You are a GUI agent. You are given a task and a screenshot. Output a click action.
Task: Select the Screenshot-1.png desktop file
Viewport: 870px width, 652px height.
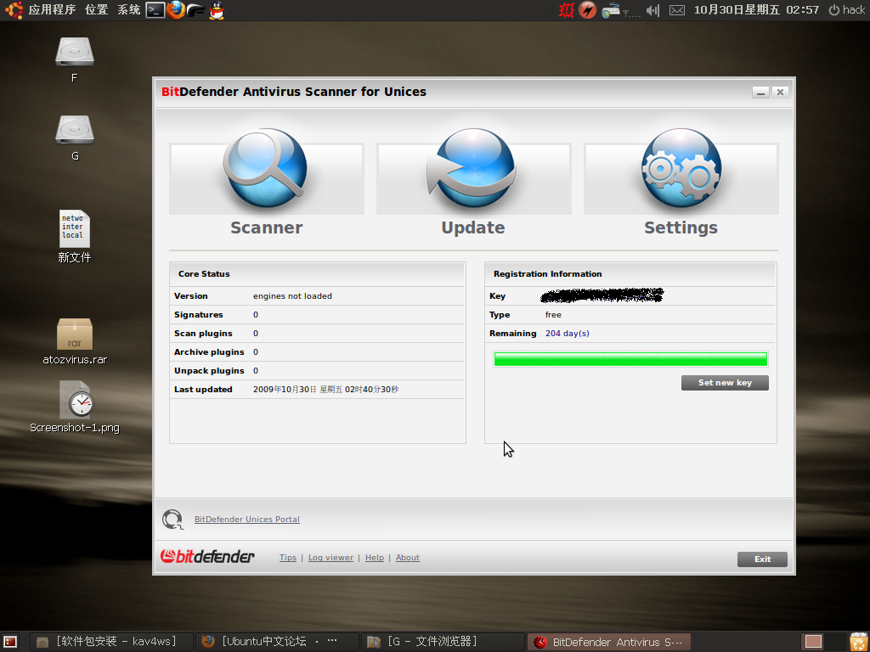point(75,407)
